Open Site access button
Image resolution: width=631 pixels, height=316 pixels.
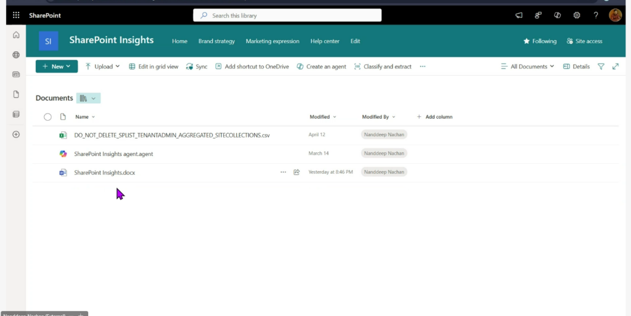[584, 41]
